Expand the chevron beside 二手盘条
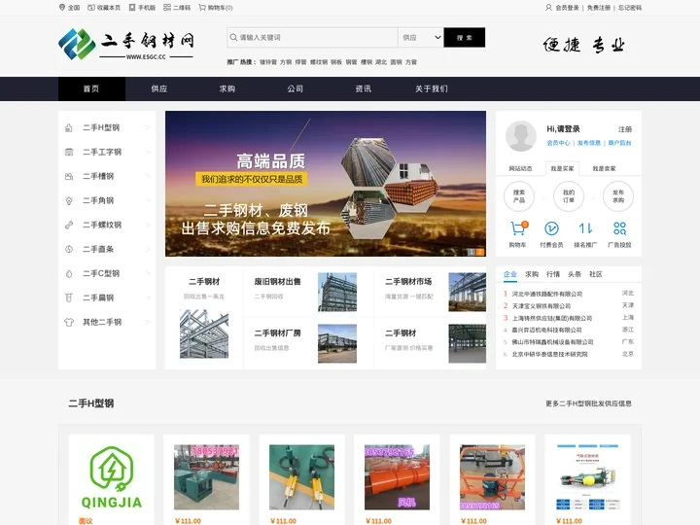 tap(148, 249)
